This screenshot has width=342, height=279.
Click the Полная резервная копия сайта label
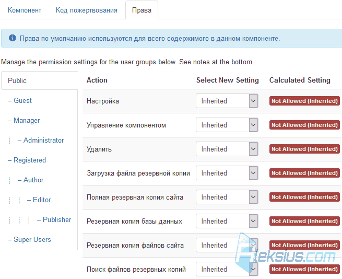tap(135, 197)
